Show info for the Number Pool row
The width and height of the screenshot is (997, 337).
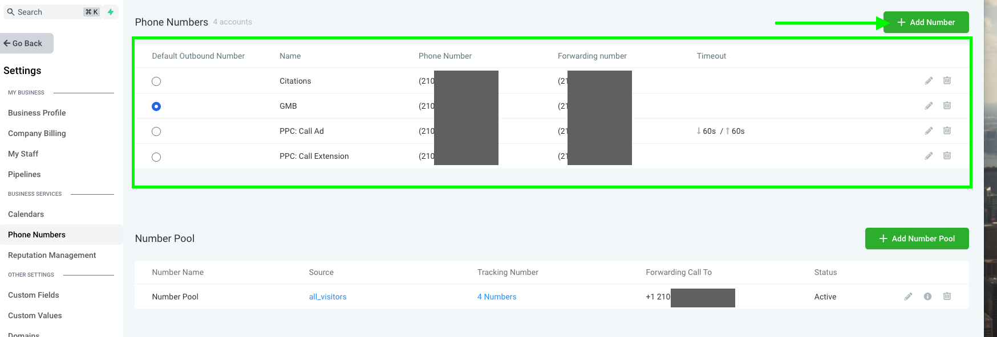(927, 297)
